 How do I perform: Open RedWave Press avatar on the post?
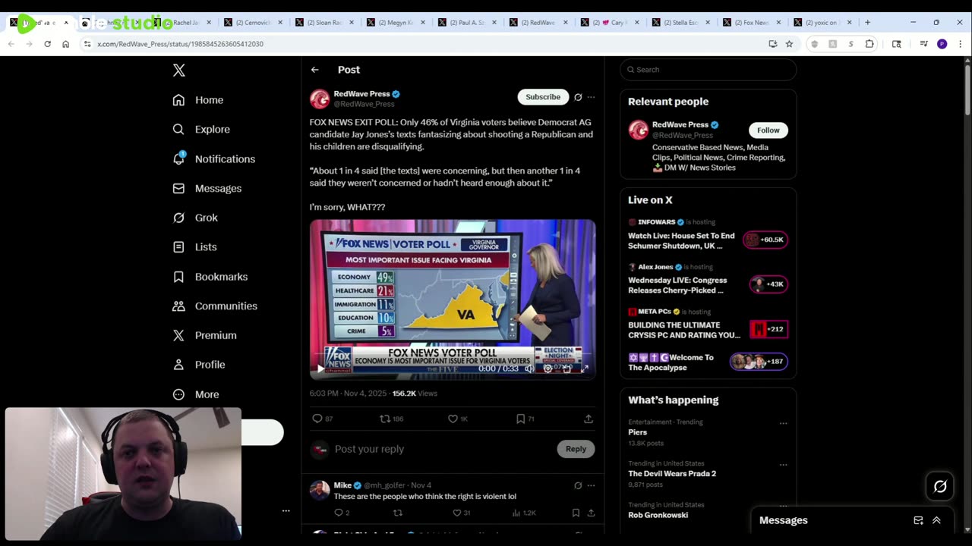click(320, 99)
